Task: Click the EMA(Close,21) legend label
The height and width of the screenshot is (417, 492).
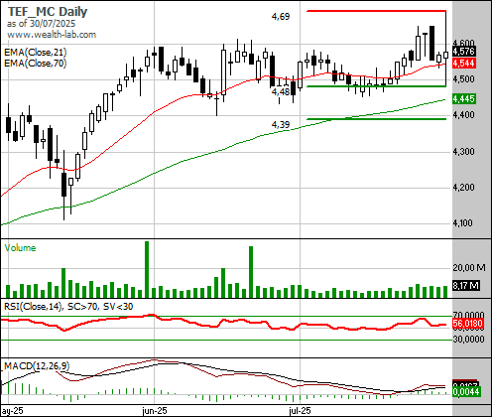Action: tap(36, 53)
